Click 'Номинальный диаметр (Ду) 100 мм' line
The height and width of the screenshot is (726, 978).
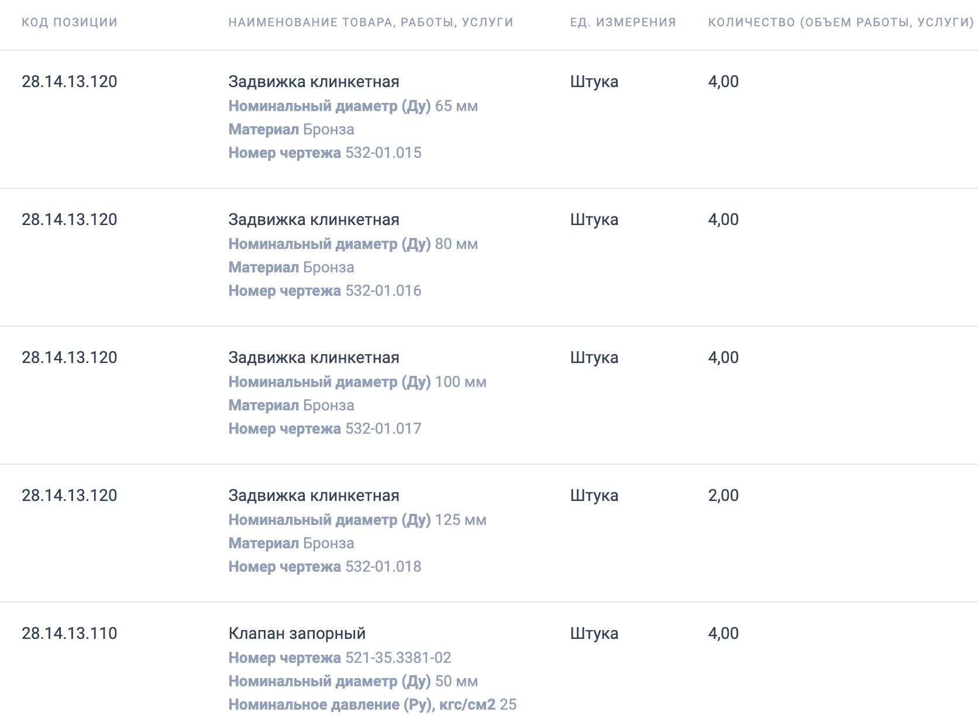357,382
